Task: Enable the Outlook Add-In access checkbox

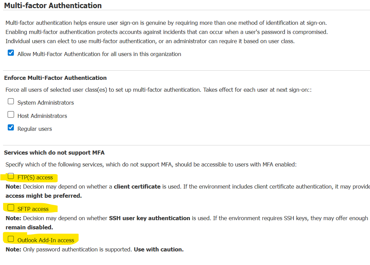Action: [x=11, y=238]
